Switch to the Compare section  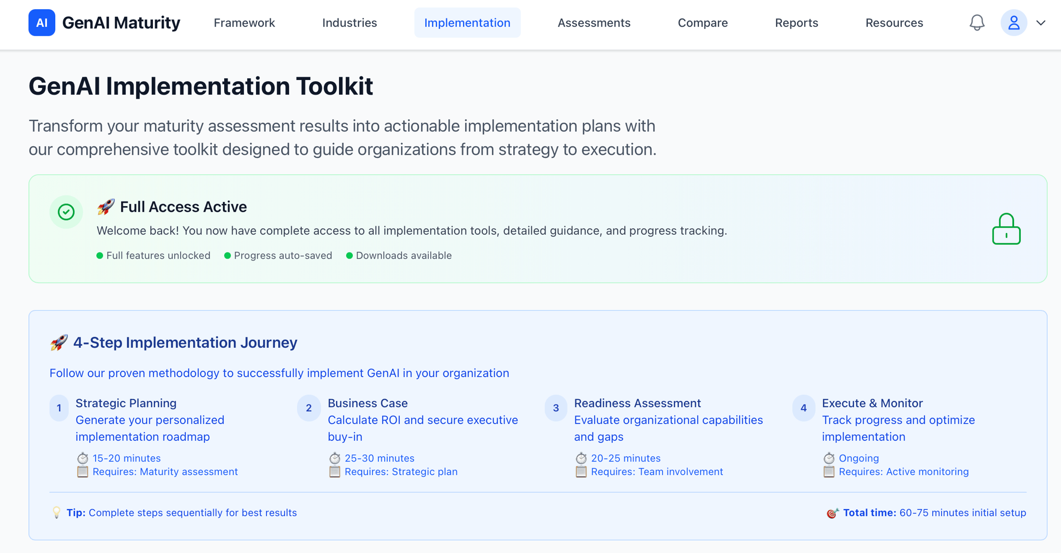point(702,23)
